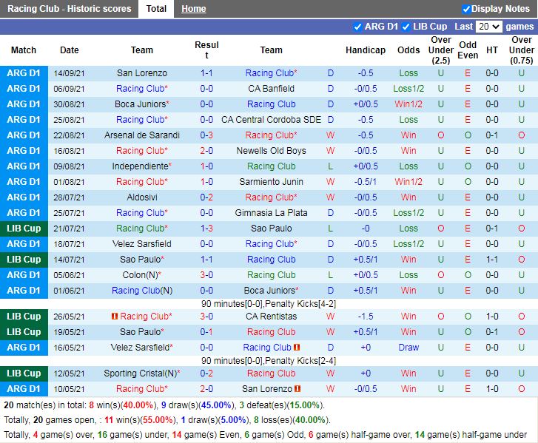The height and width of the screenshot is (443, 538).
Task: Click the Independiente team link
Action: pyautogui.click(x=140, y=166)
